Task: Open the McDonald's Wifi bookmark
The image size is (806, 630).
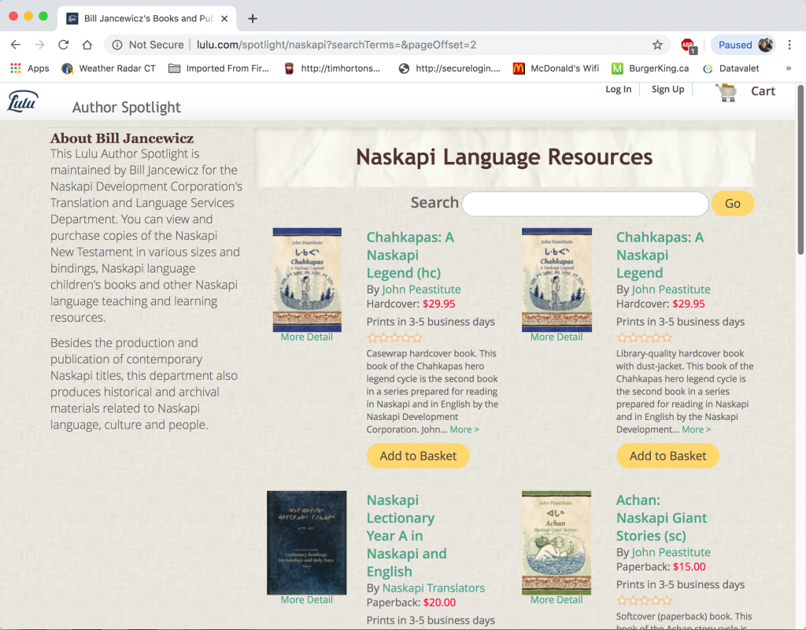Action: click(x=556, y=68)
